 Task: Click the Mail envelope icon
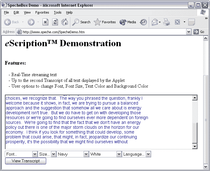click(155, 22)
